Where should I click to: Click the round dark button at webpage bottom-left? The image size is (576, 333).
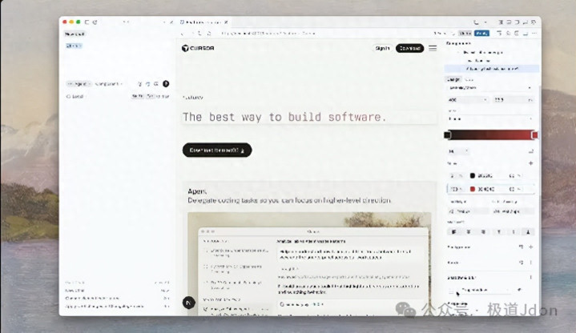point(189,303)
